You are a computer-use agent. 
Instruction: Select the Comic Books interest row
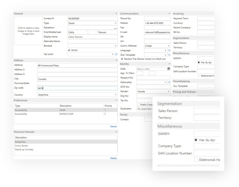click(66, 145)
